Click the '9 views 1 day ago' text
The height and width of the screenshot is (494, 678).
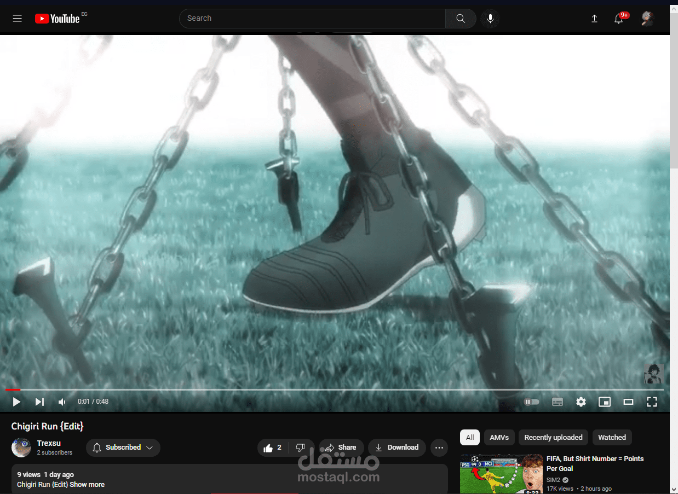point(45,475)
